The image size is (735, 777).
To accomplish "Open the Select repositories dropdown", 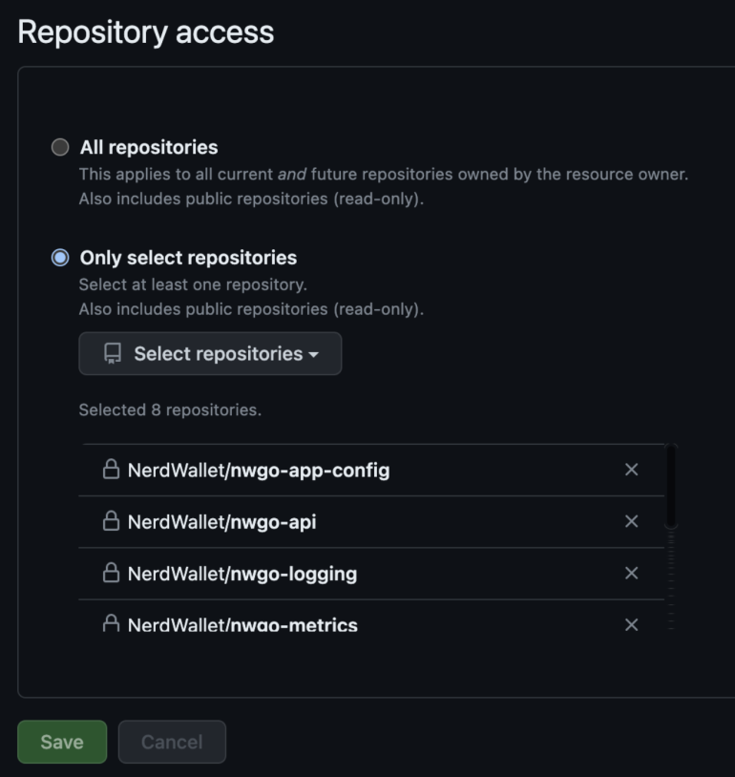I will click(210, 354).
